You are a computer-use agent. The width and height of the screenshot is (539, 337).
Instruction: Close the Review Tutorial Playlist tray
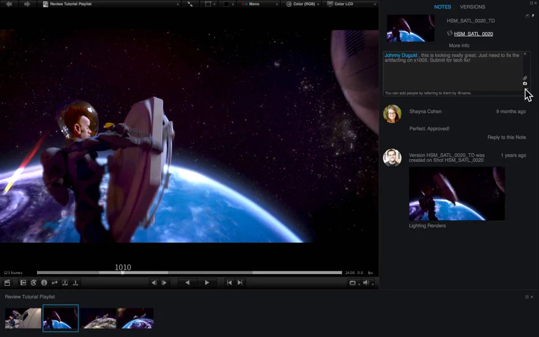532,297
